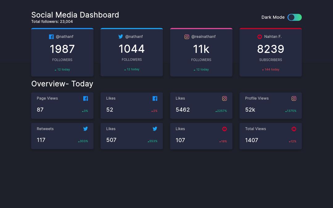The image size is (333, 208).
Task: Click the YouTube icon on the Likes 107 card
Action: click(x=224, y=129)
